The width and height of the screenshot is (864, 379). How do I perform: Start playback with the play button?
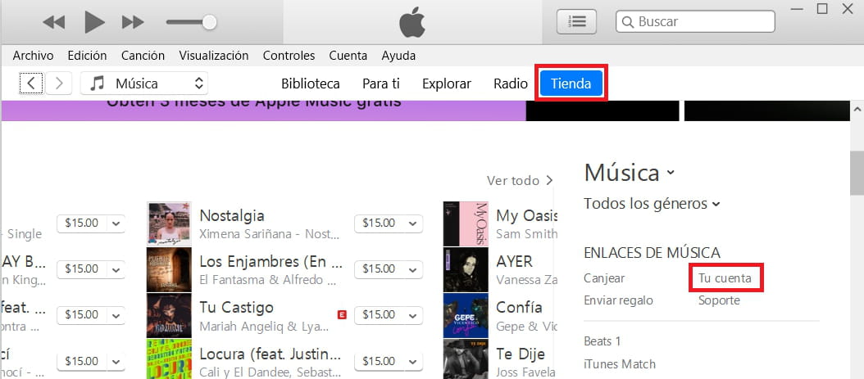(x=94, y=22)
